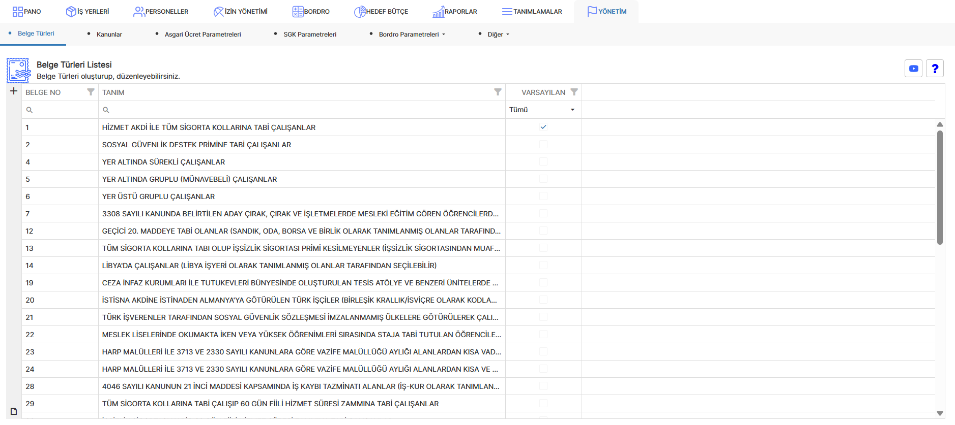Click the BELGE NO column filter icon
955x425 pixels.
[x=91, y=92]
